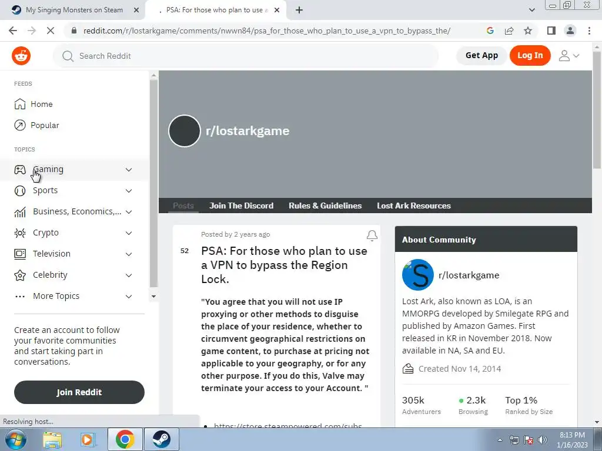Expand the More Topics chevron

[129, 296]
